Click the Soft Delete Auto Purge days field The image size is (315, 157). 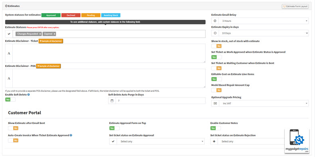pos(161,101)
